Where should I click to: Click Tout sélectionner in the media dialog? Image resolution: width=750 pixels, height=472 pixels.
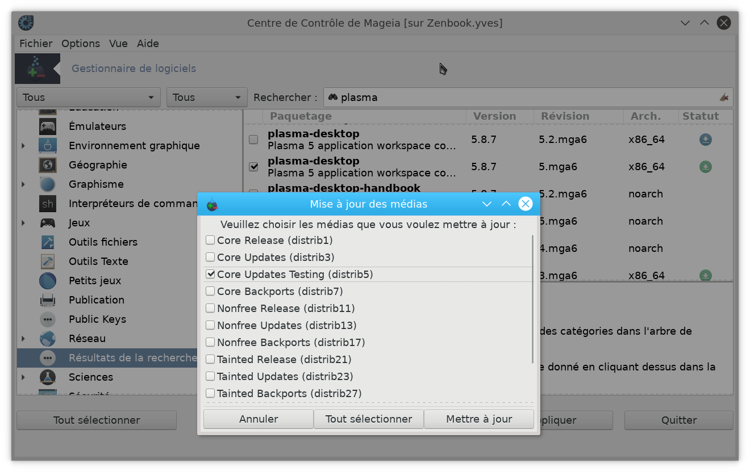pos(369,419)
